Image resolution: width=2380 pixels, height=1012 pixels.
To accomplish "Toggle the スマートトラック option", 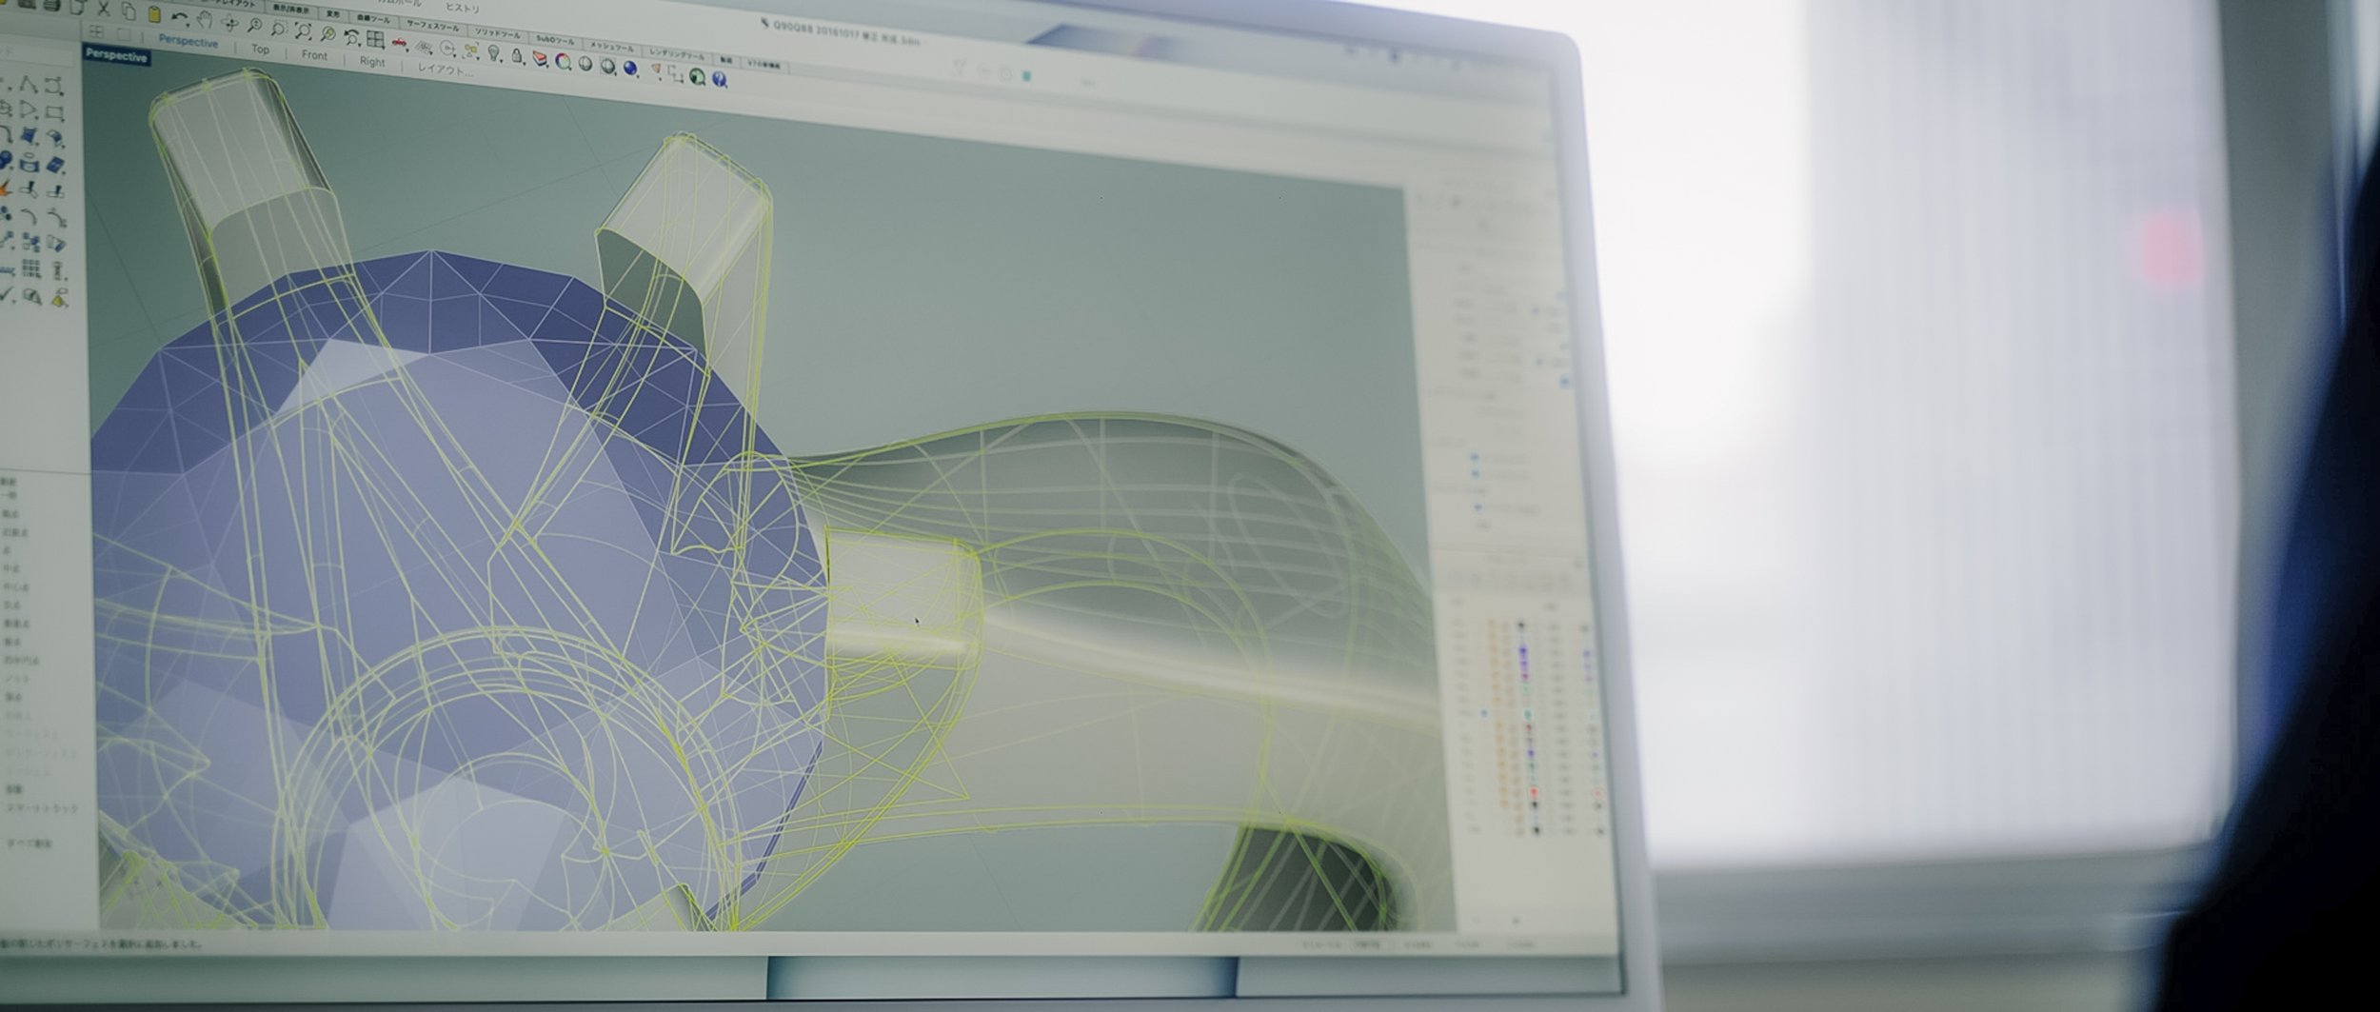I will tap(42, 808).
